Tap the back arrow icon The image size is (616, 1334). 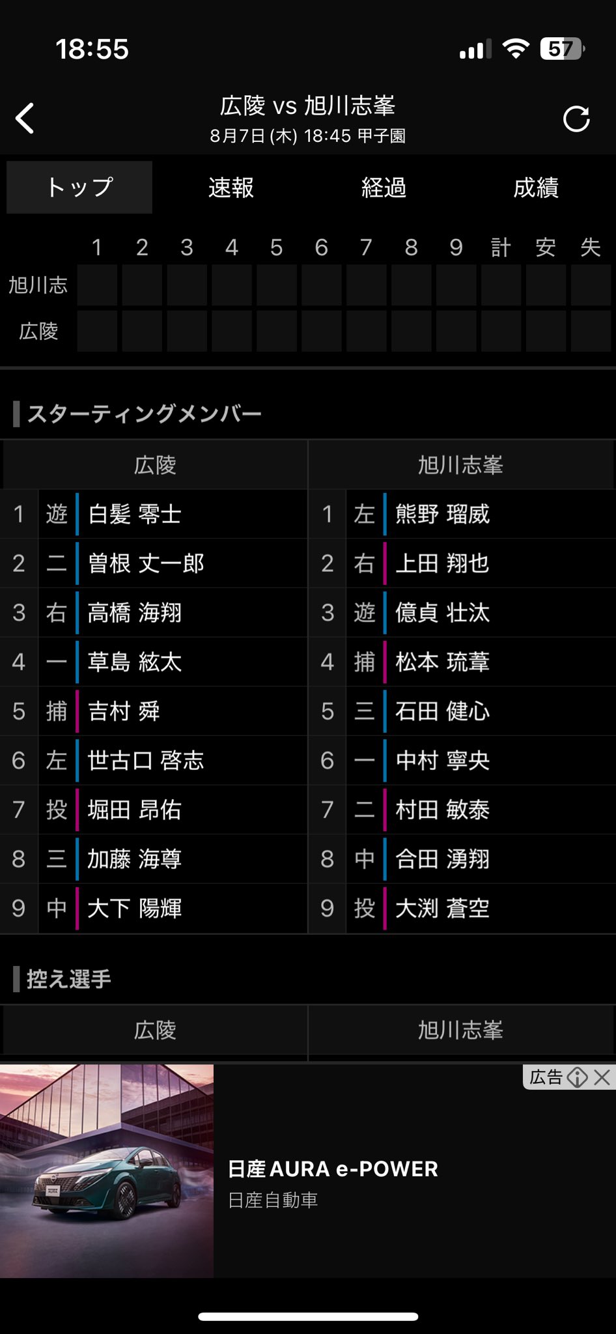25,119
